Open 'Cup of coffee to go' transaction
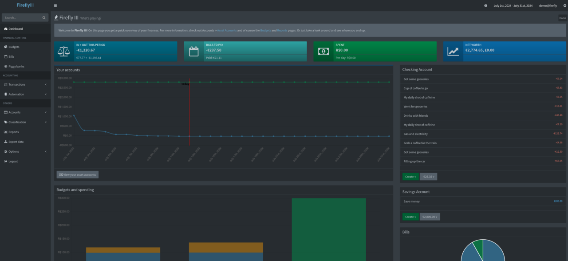This screenshot has height=261, width=568. pos(416,88)
